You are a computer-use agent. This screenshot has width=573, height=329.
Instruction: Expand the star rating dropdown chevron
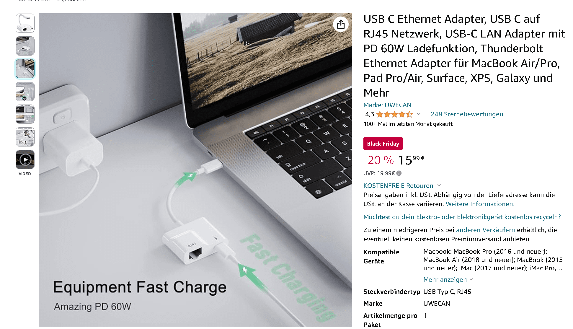[x=419, y=114]
